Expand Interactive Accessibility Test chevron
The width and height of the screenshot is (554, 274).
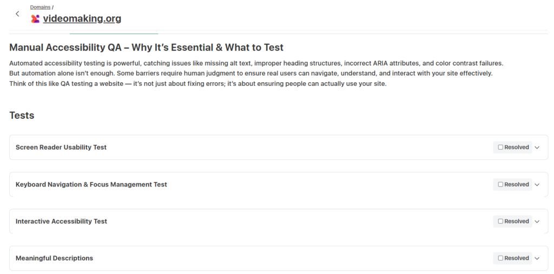click(x=537, y=221)
